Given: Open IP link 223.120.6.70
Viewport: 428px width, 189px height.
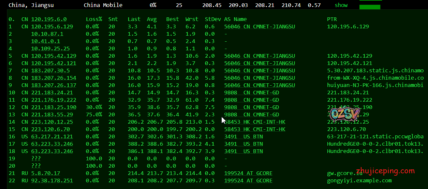Looking at the screenshot, I should (x=50, y=129).
